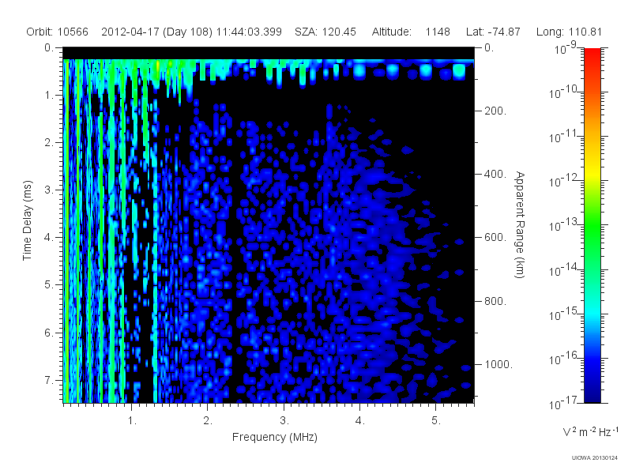This screenshot has width=632, height=474.
Task: Click the "200." apparent range tick label
Action: click(495, 111)
